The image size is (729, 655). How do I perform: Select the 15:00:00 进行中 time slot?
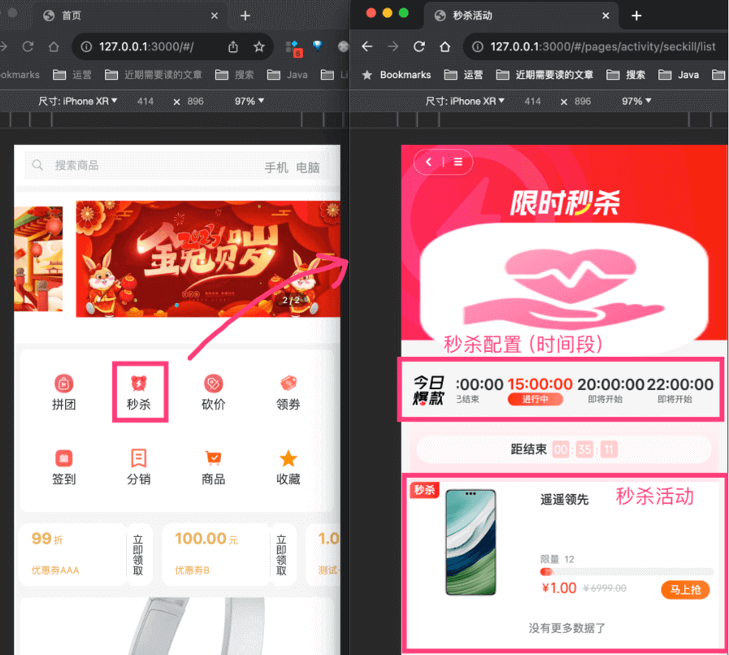(540, 390)
